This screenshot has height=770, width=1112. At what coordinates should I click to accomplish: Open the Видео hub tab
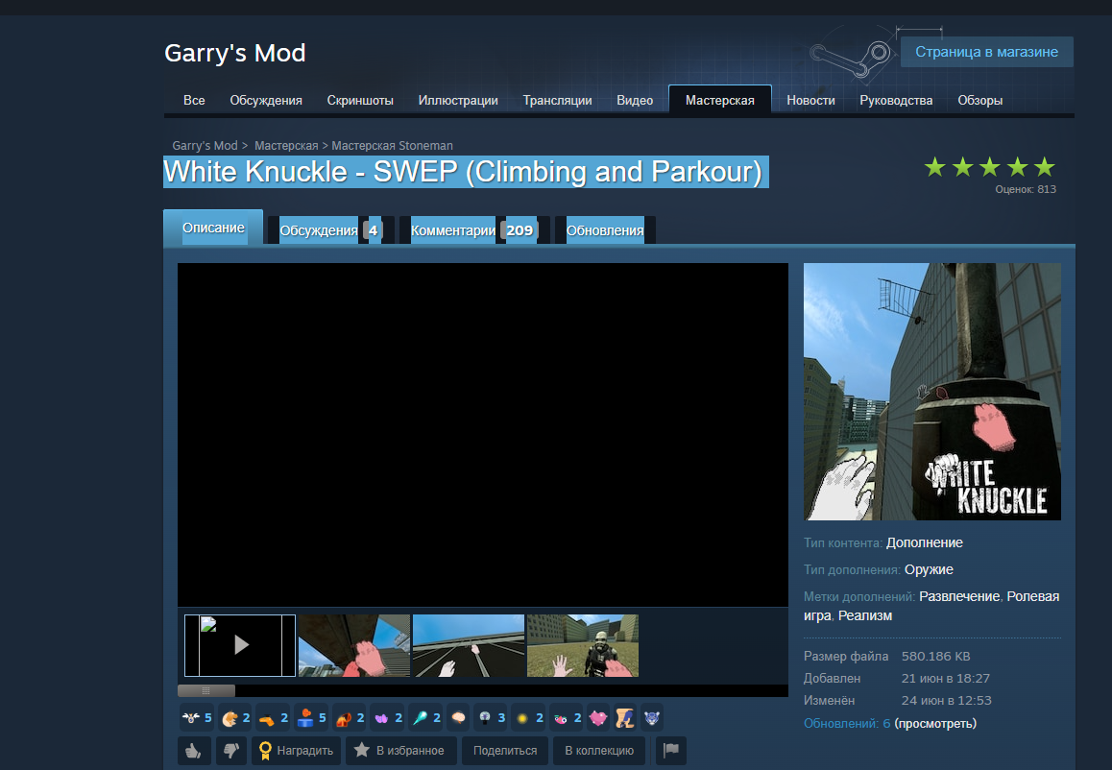pyautogui.click(x=635, y=100)
